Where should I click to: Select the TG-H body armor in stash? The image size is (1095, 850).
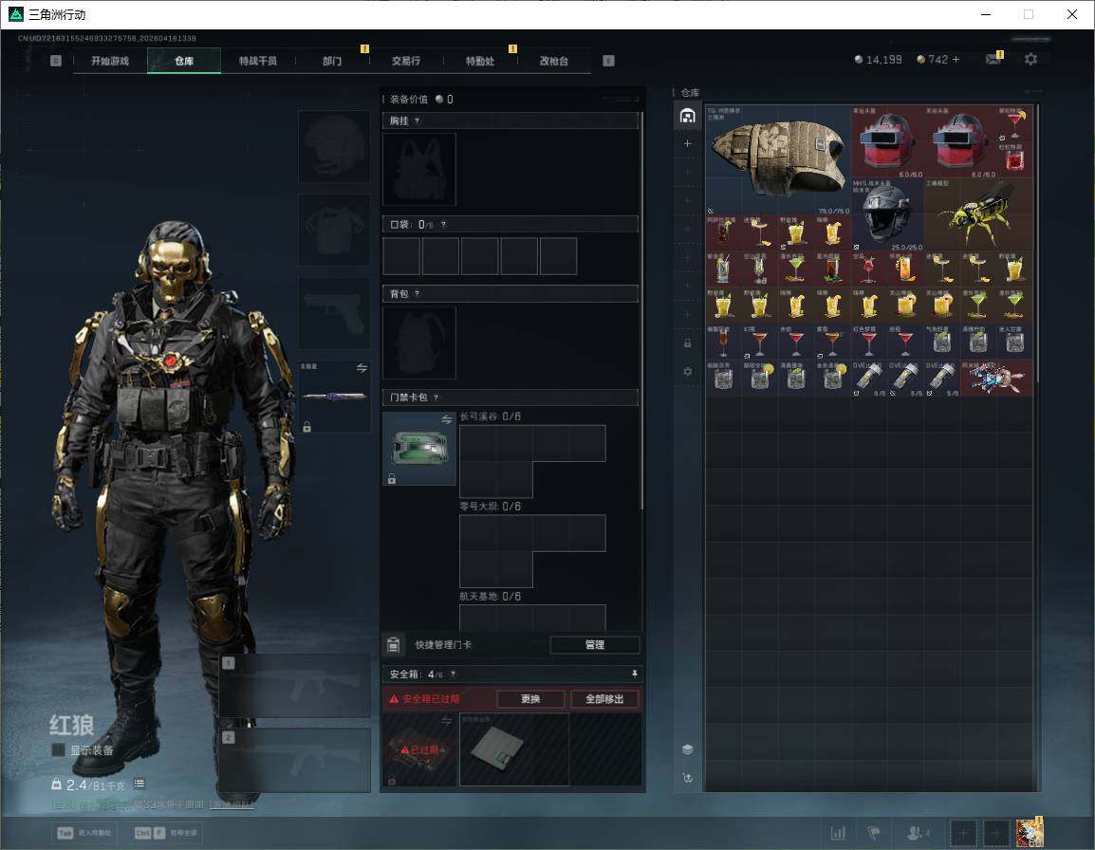pyautogui.click(x=779, y=160)
